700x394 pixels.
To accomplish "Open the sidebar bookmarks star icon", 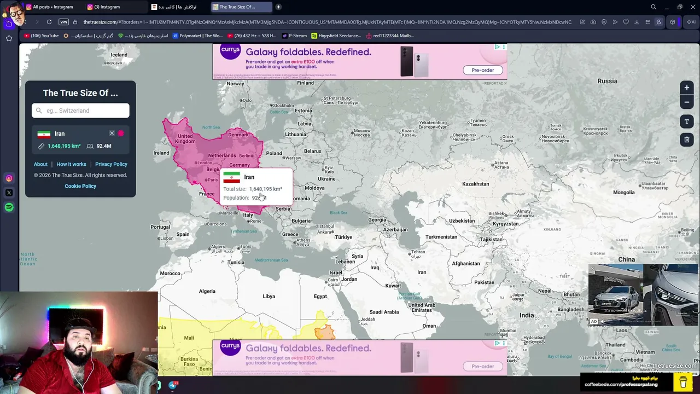I will pyautogui.click(x=9, y=38).
